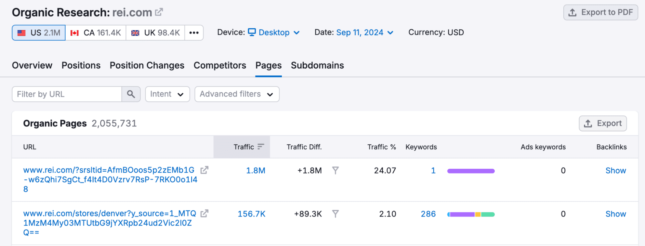Sort by the Traffic % column header

point(381,147)
